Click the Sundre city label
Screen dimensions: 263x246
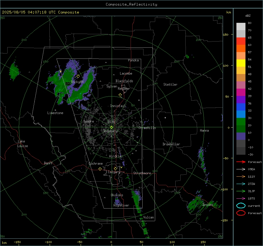[x=89, y=121]
